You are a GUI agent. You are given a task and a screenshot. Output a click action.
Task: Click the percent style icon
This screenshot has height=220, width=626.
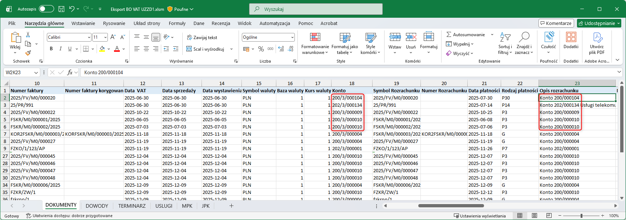pos(261,49)
